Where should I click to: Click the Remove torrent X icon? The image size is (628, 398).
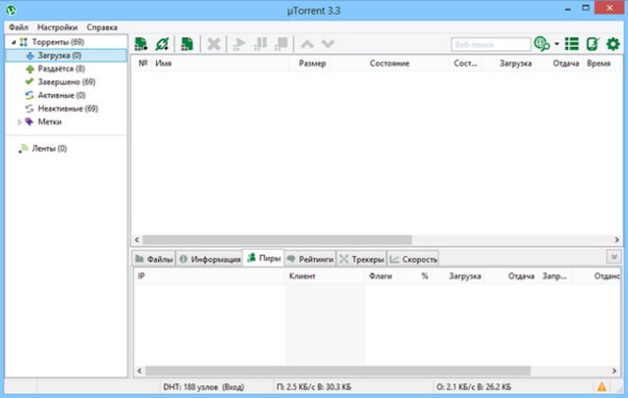[x=214, y=44]
